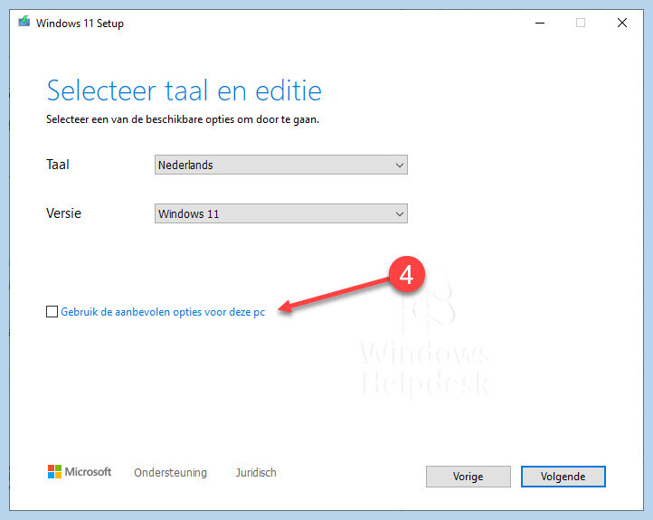The image size is (653, 520).
Task: Minimize the Windows 11 Setup window
Action: point(540,23)
